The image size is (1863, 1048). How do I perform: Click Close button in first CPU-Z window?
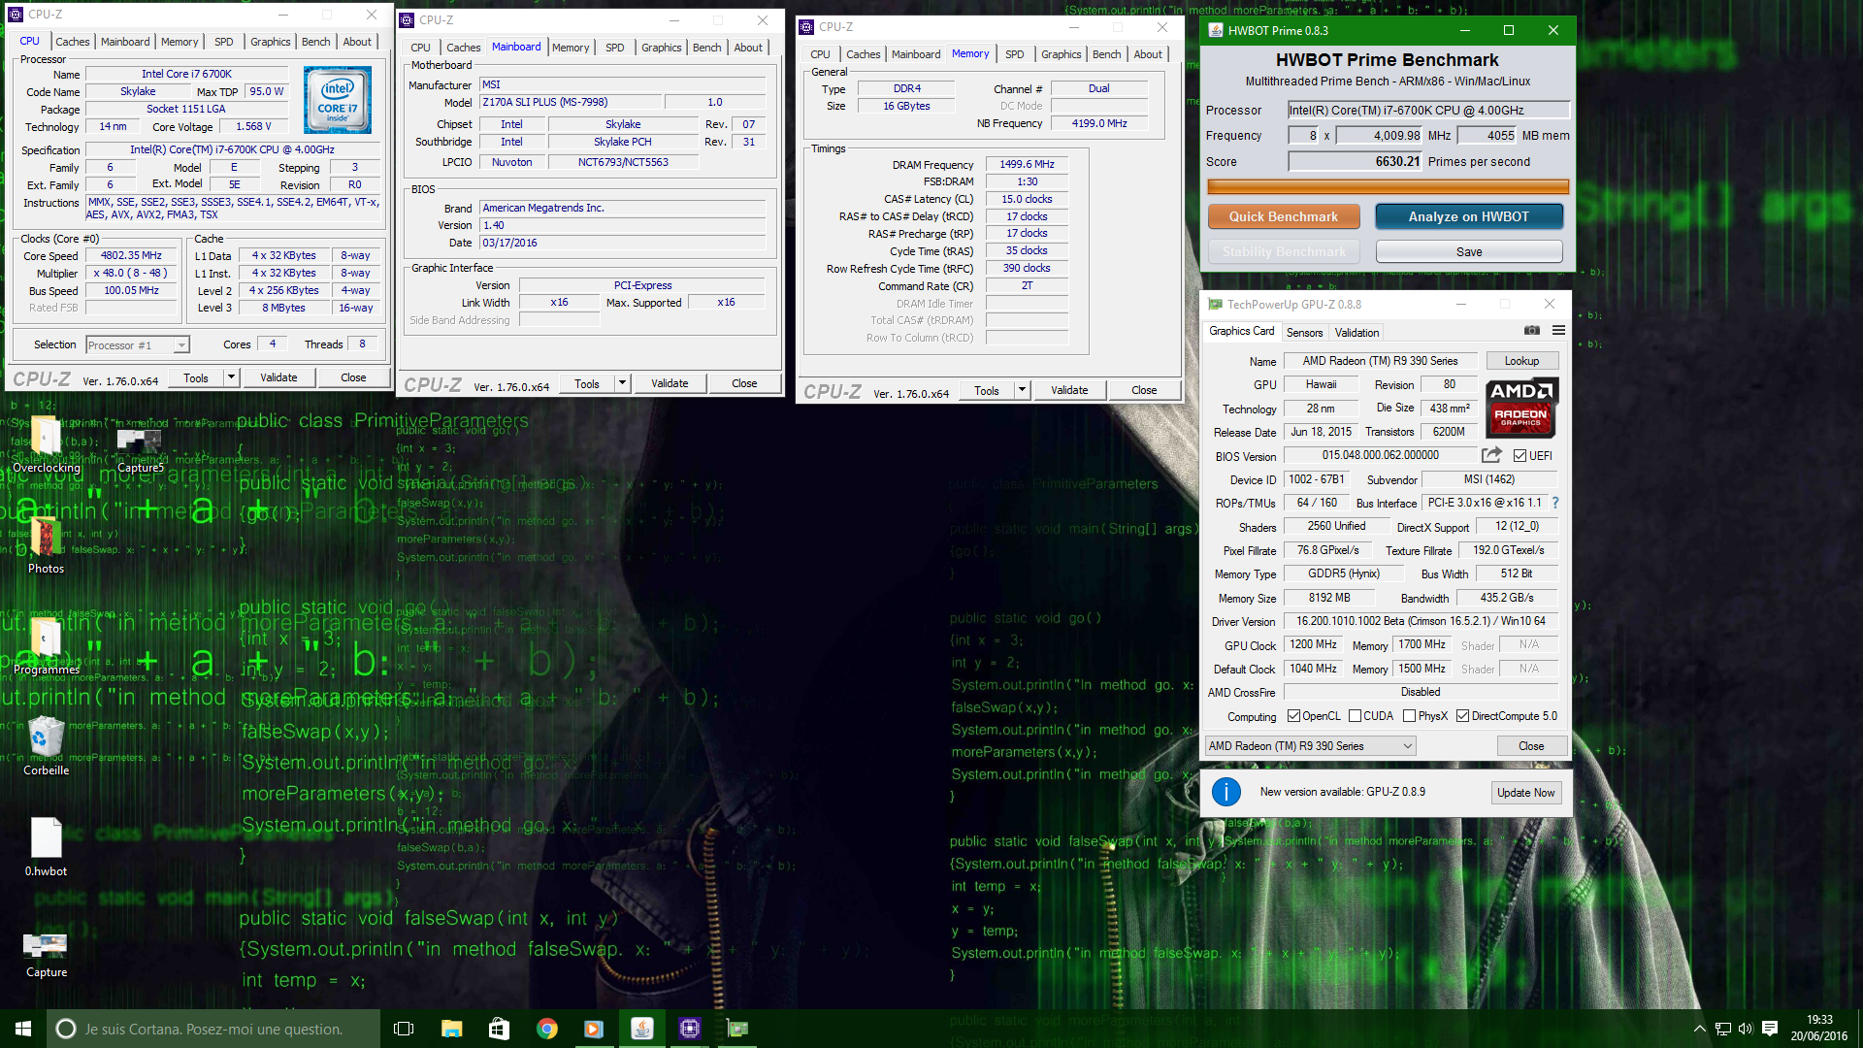(353, 377)
